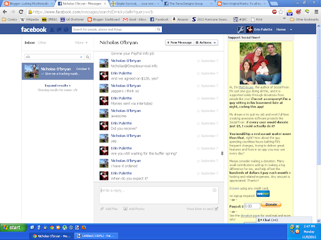Click the facebook logo
The height and width of the screenshot is (240, 321).
pos(34,29)
